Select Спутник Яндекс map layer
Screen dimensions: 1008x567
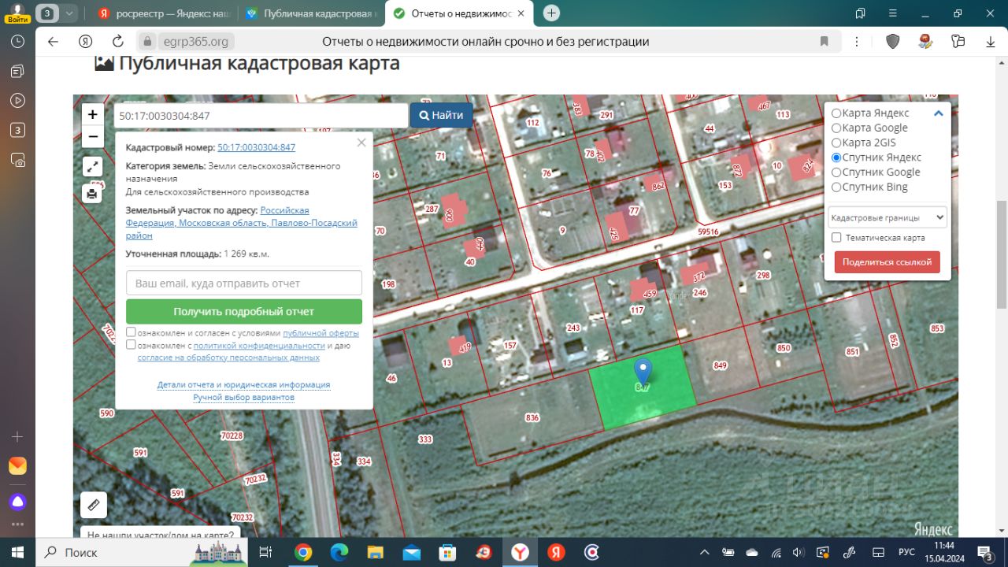[x=836, y=157]
